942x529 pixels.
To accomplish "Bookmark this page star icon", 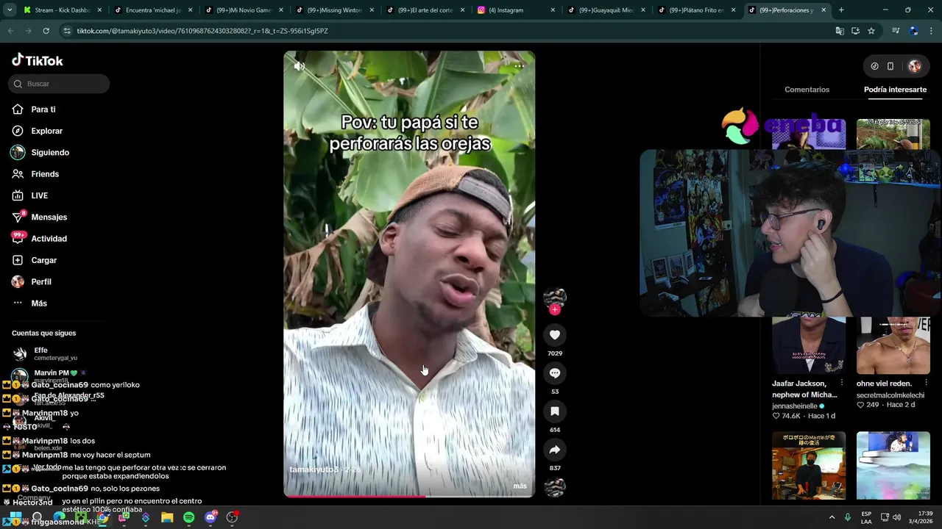I will point(871,31).
